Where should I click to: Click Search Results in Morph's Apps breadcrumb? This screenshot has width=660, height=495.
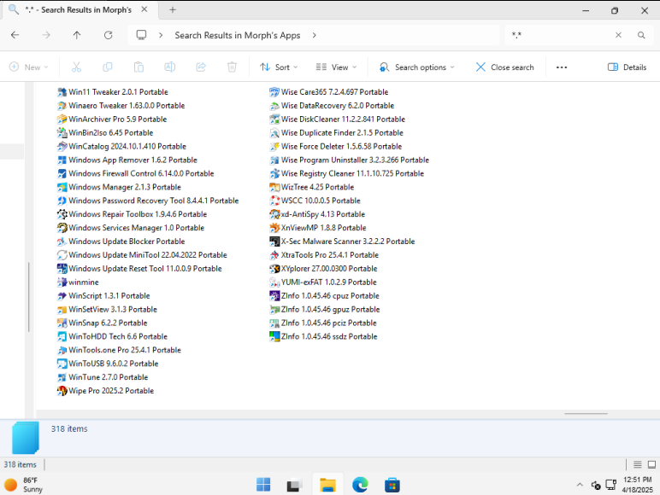click(238, 35)
